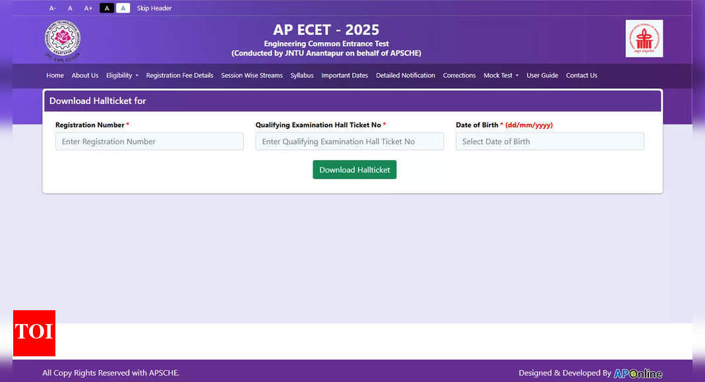Open the Date of Birth picker field
The image size is (705, 382).
[549, 142]
